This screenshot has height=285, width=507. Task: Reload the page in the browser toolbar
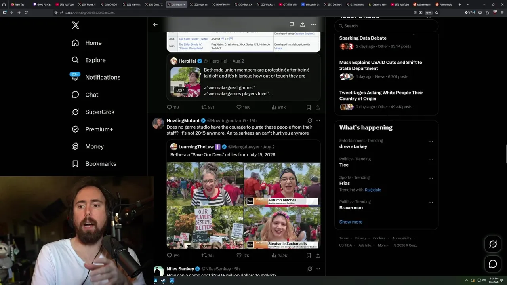point(26,13)
